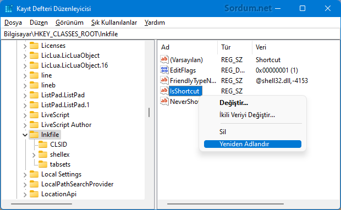Click the string icon of IsShortcut value
Screen dimensions: 341x210
click(164, 91)
